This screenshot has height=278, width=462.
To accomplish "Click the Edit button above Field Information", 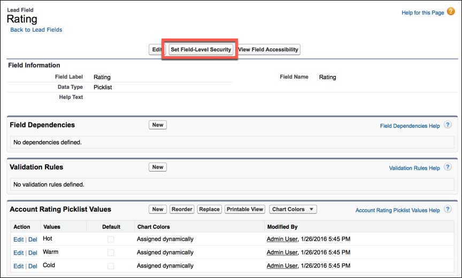I will pyautogui.click(x=156, y=50).
